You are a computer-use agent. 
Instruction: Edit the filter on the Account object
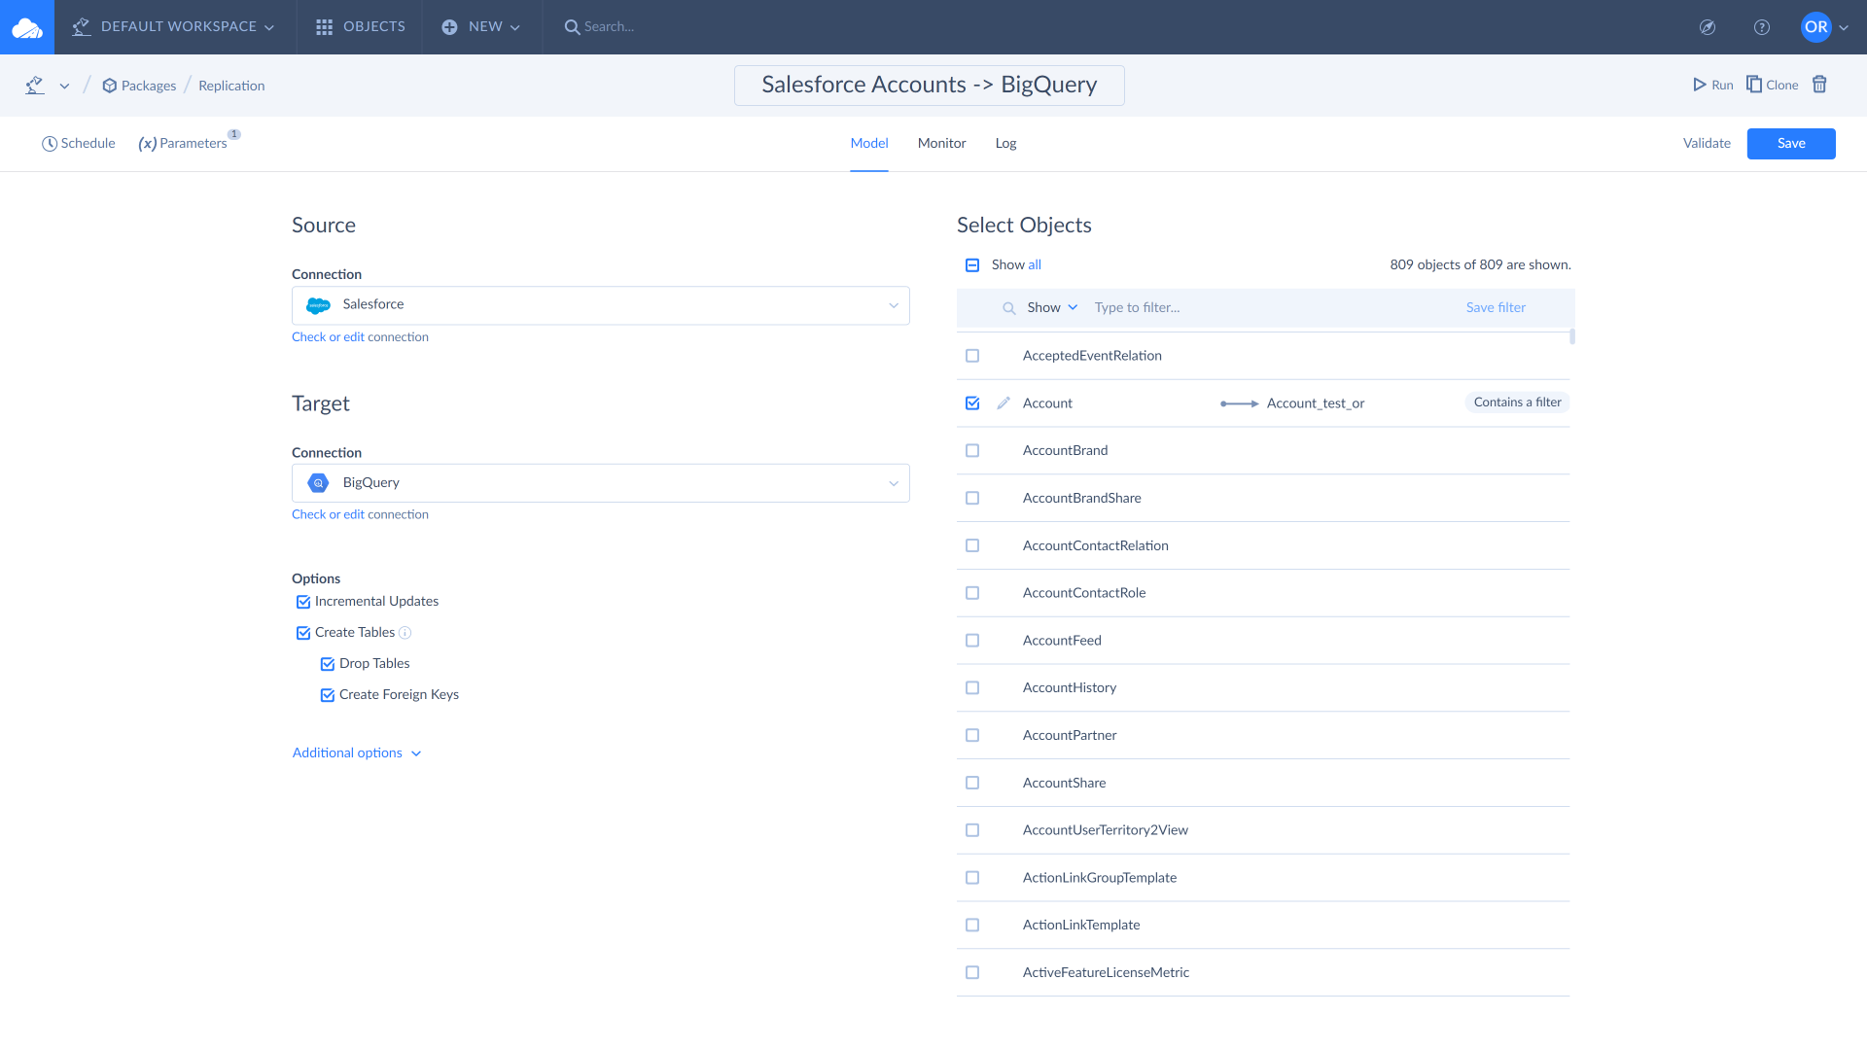[1003, 402]
